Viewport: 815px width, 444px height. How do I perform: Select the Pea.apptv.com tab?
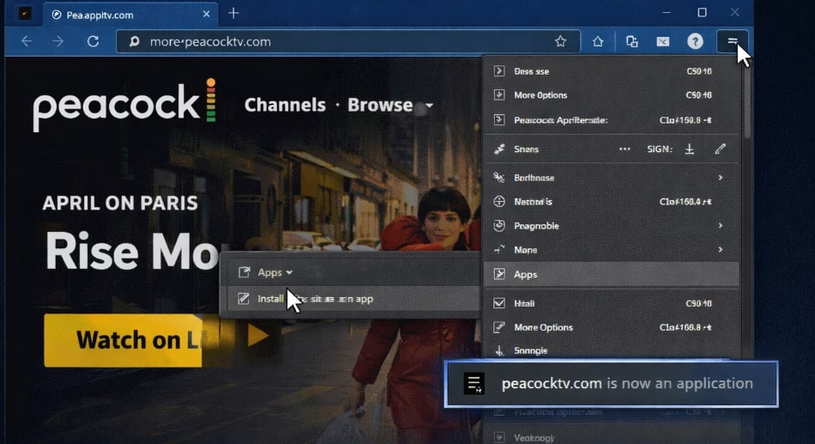pyautogui.click(x=130, y=14)
